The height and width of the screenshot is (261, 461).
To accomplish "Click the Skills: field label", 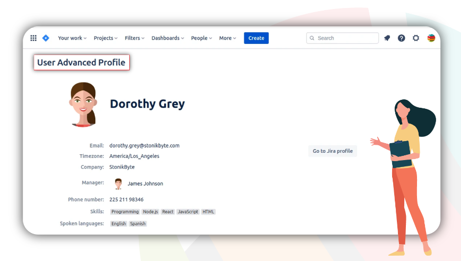I will tap(97, 211).
